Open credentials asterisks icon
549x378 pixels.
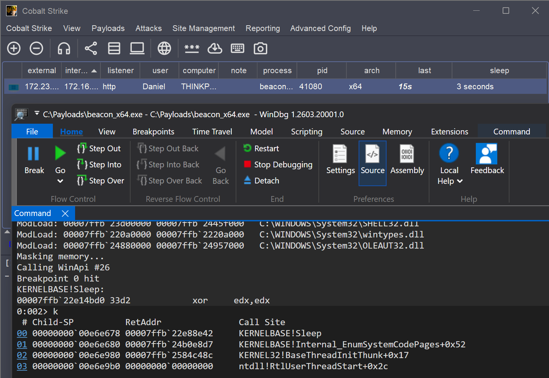[x=192, y=49]
